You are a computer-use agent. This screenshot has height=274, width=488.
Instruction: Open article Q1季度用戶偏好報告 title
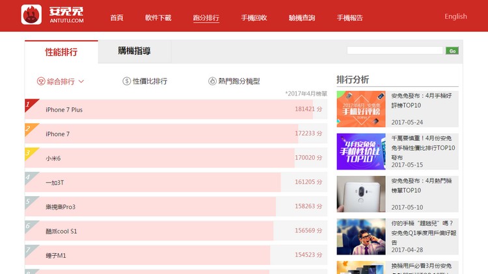(x=424, y=232)
